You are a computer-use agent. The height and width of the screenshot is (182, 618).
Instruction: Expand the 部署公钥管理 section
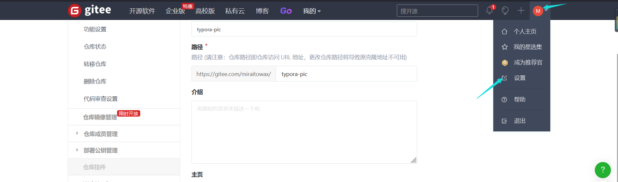coord(77,150)
